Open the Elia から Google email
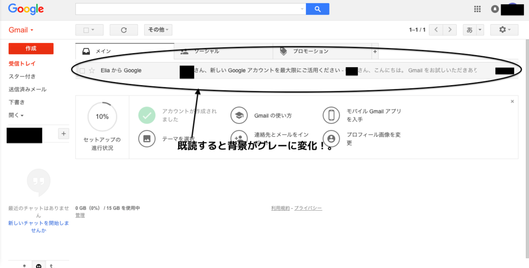Screen dimensions: 529x268 [297, 70]
